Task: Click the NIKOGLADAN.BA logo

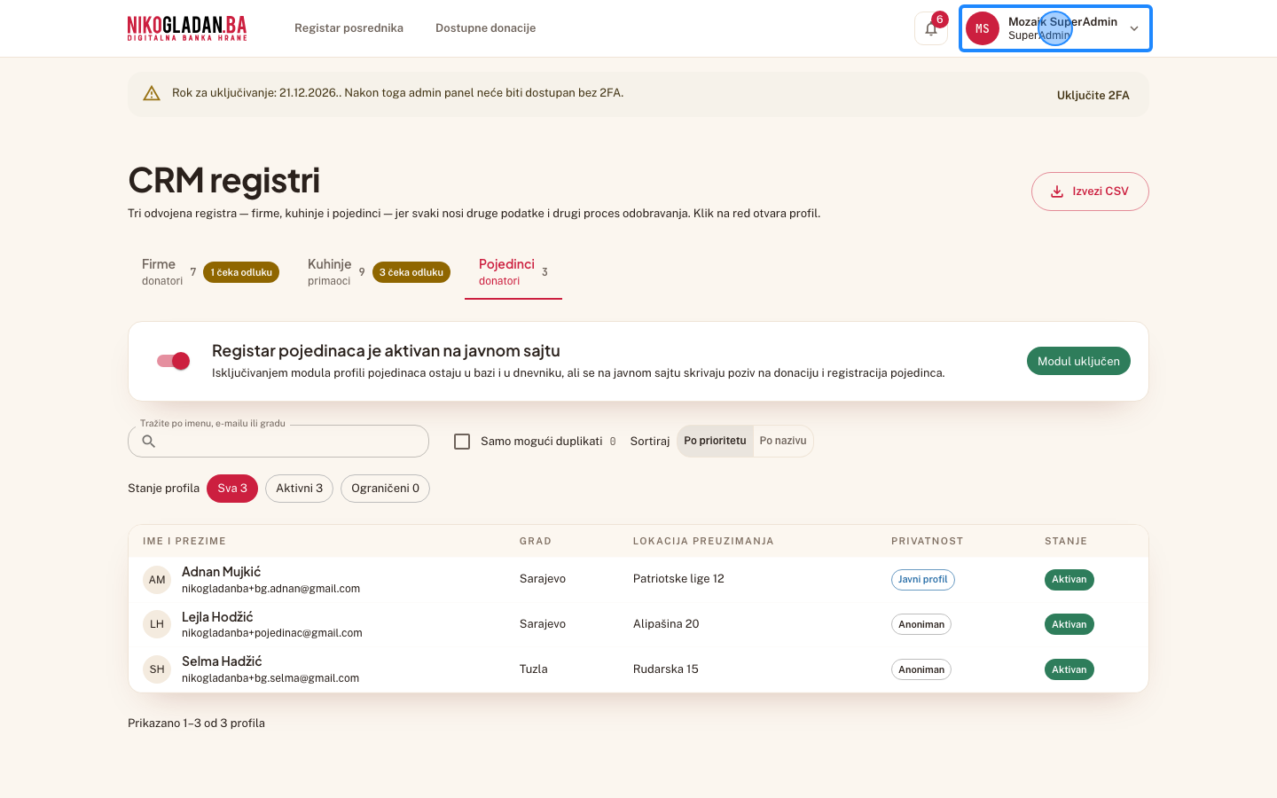Action: click(x=187, y=28)
